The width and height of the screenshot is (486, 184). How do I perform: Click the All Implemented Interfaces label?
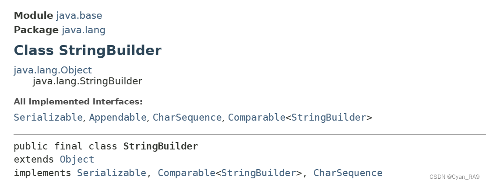click(78, 102)
